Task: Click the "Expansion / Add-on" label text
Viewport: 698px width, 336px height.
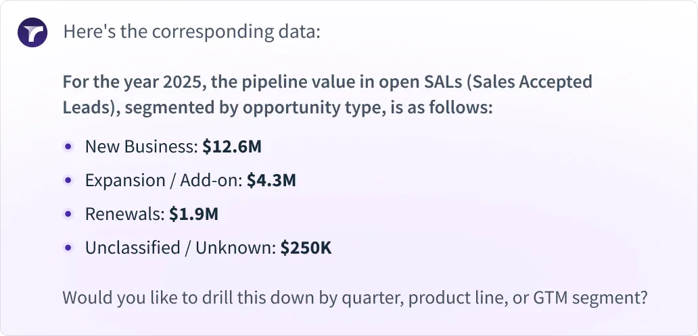Action: click(x=163, y=180)
